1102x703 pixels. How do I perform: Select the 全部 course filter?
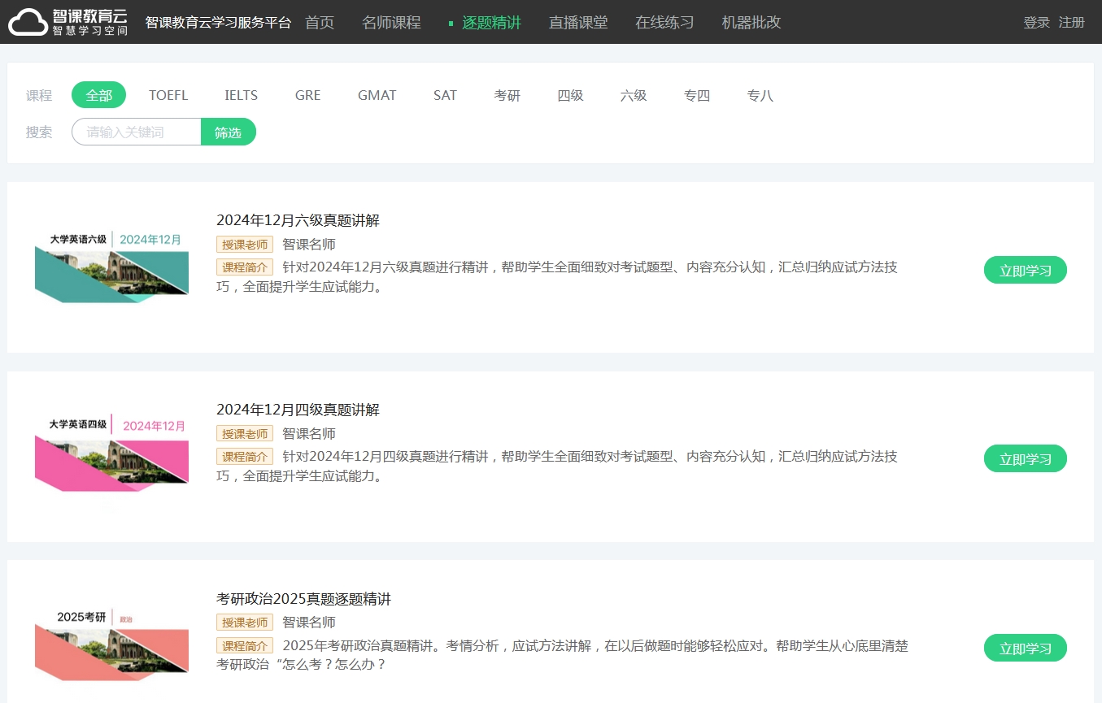pos(98,95)
